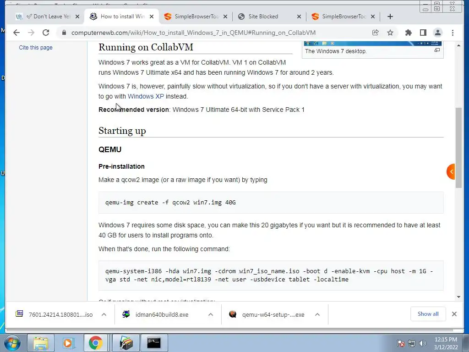Bookmark this page with the star icon
This screenshot has width=469, height=352.
click(x=390, y=33)
